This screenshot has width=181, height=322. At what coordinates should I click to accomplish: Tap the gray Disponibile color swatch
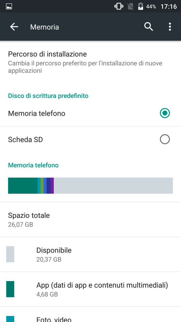pyautogui.click(x=10, y=254)
